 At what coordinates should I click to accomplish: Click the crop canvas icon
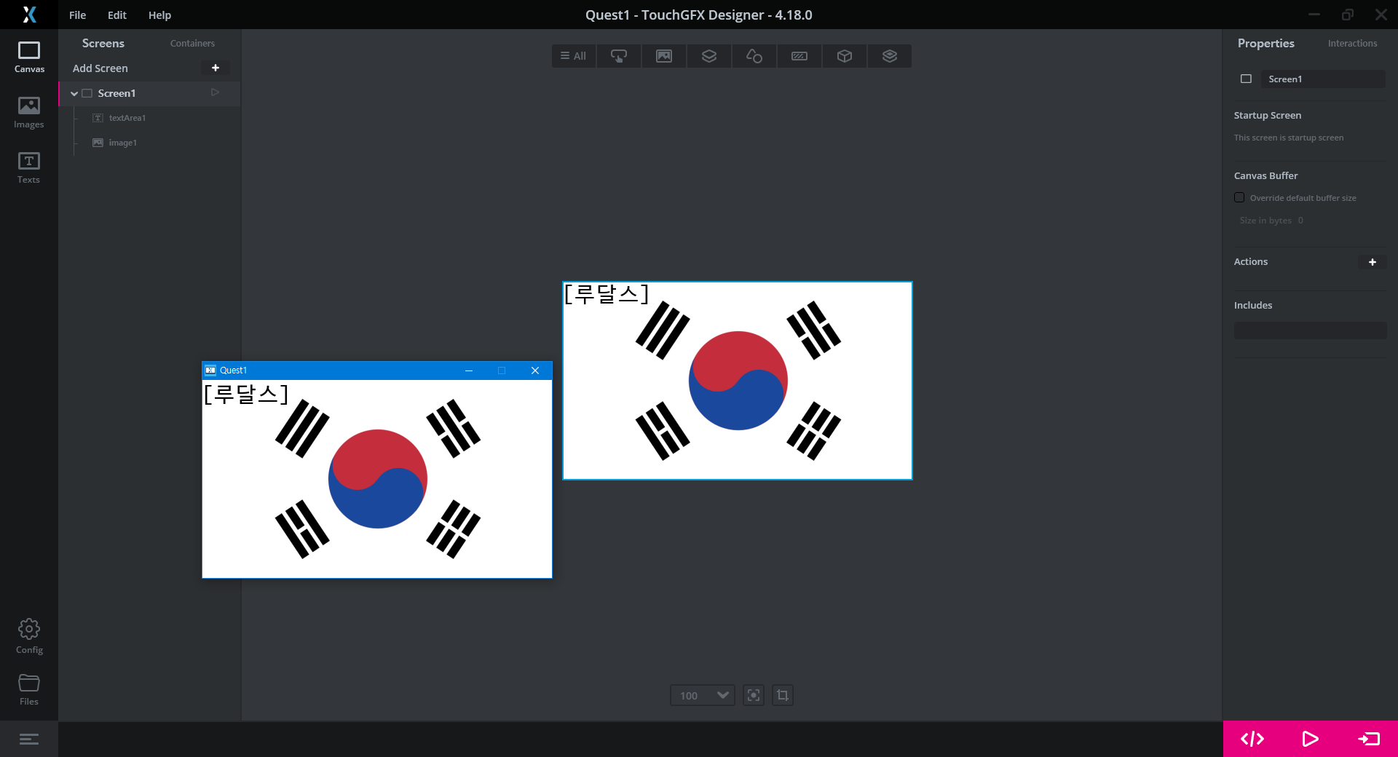783,695
